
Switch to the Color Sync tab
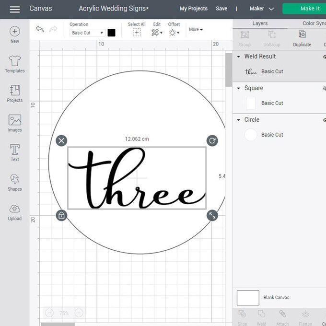click(x=314, y=23)
